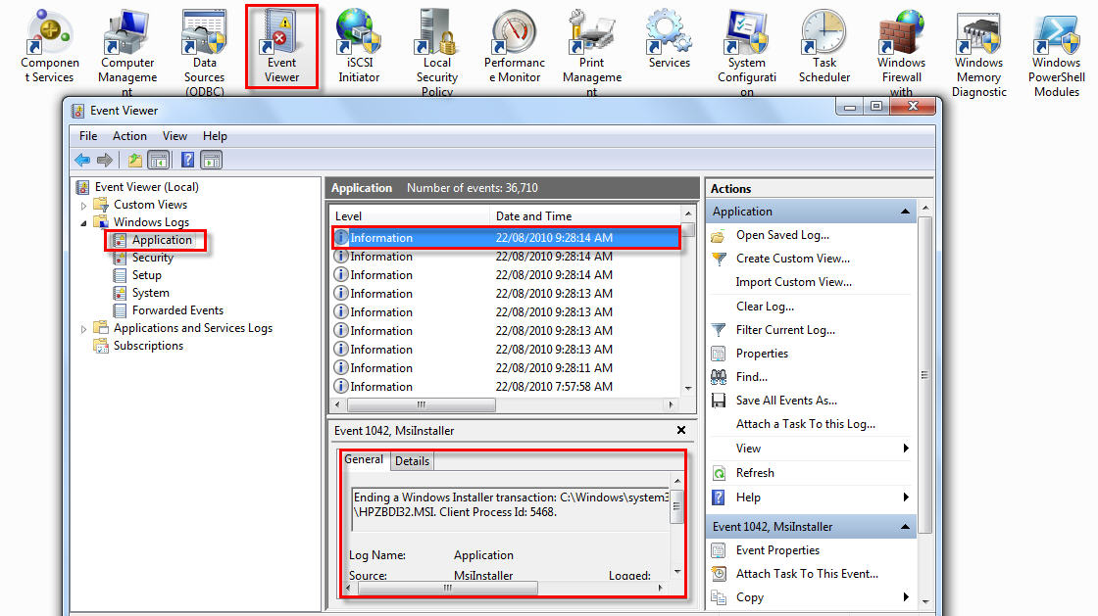Screen dimensions: 1098x616
Task: Open the Action menu
Action: click(129, 136)
